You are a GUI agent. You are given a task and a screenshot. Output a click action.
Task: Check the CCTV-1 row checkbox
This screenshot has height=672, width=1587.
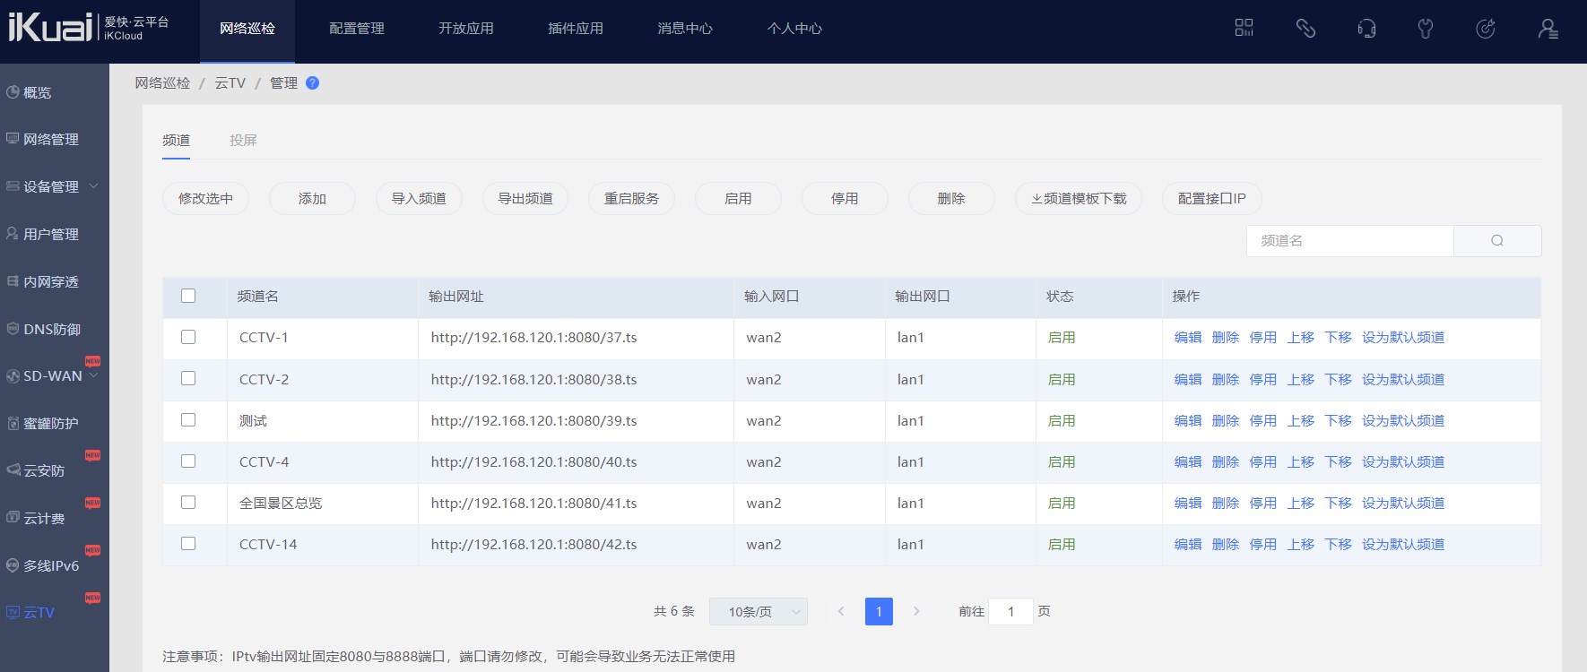pos(188,337)
